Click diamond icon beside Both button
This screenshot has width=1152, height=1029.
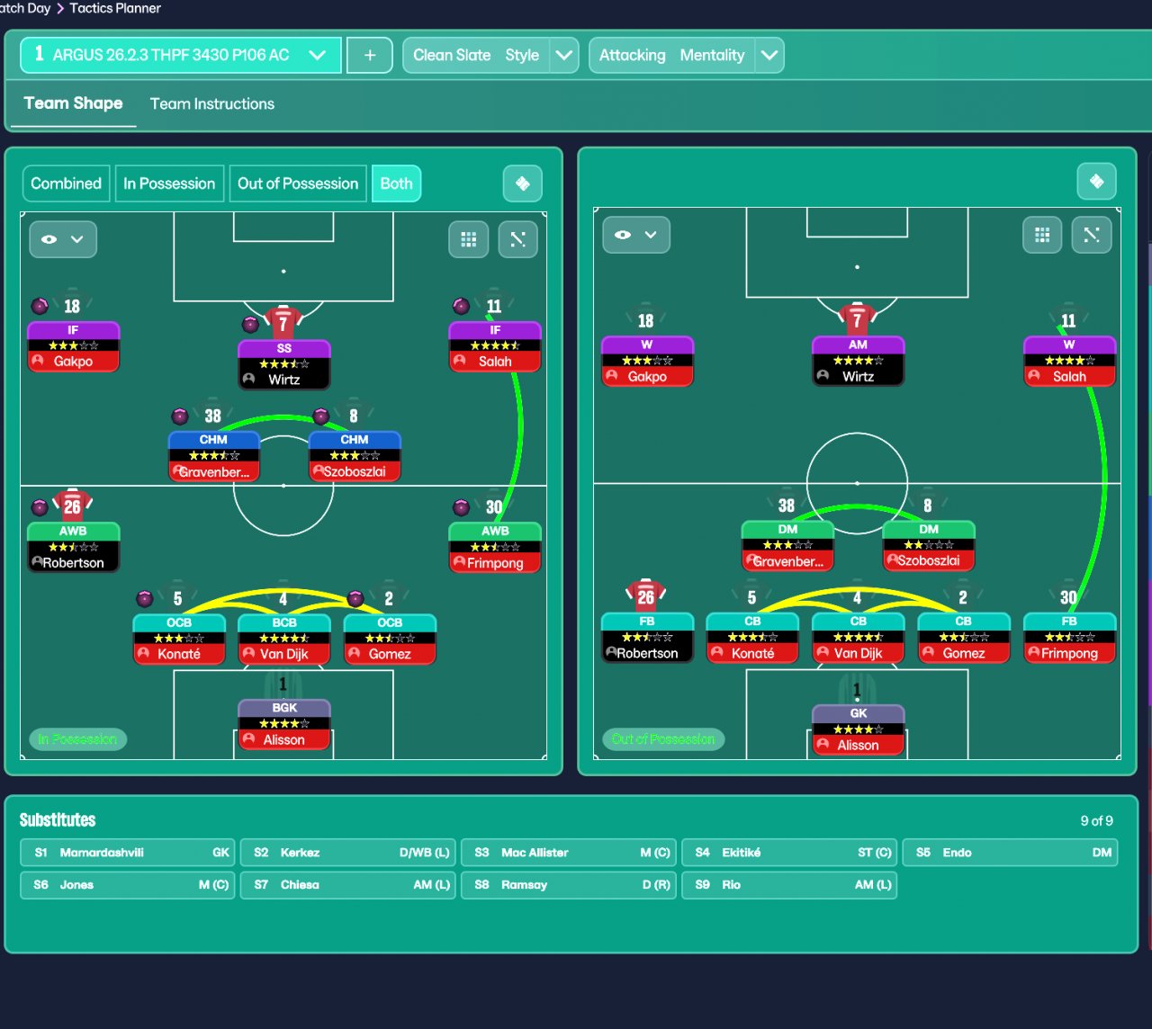tap(522, 183)
